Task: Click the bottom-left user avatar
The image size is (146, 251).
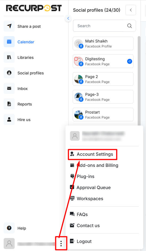Action: click(x=9, y=244)
